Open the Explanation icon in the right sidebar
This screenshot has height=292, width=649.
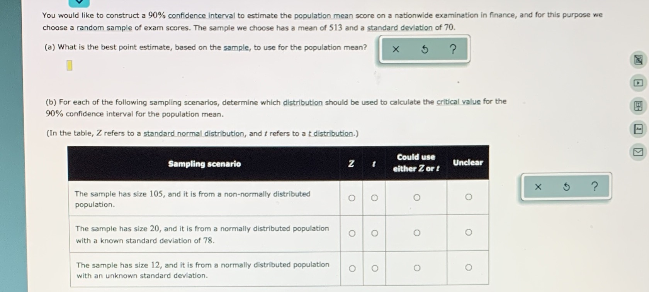(x=638, y=60)
